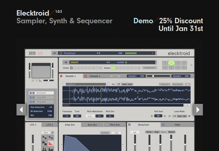Select pad 1 in the pad matrix
The image size is (219, 151).
click(165, 63)
